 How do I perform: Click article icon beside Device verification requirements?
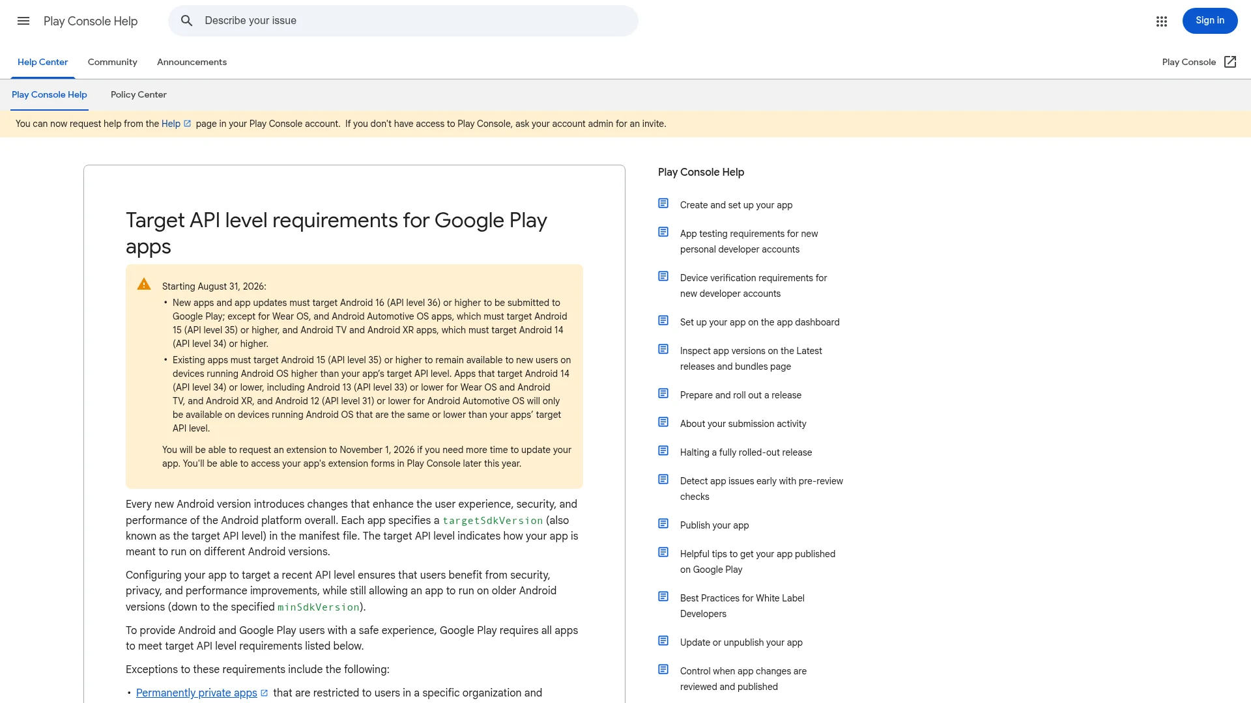click(663, 277)
